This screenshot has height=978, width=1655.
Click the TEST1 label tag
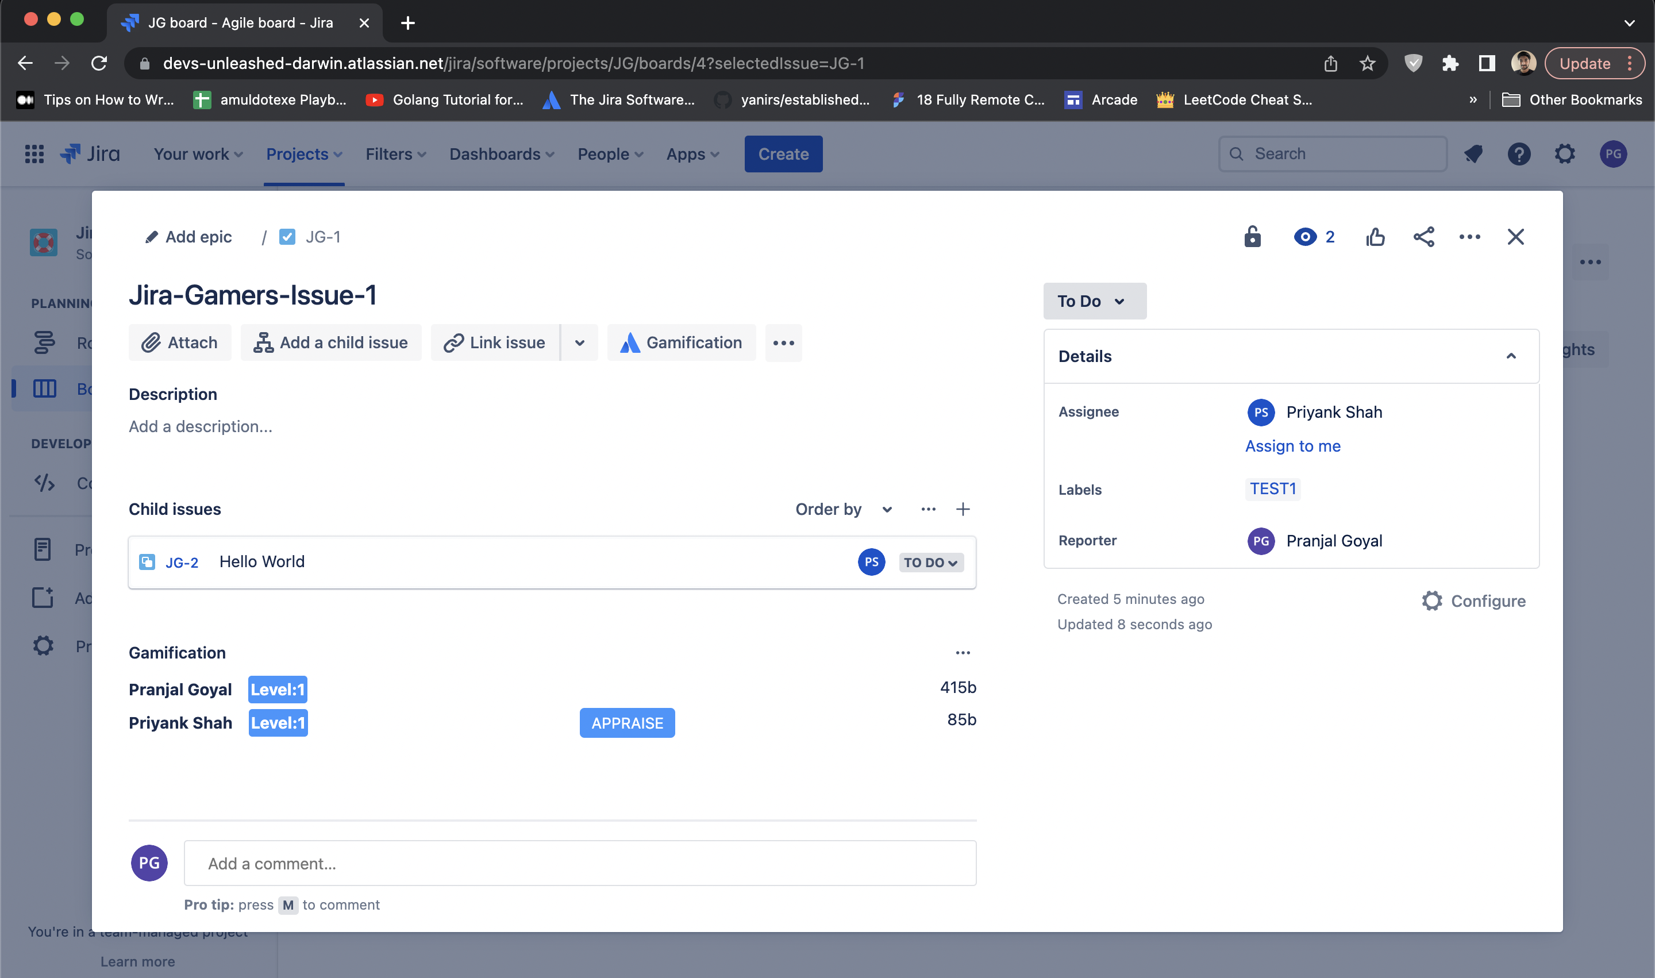point(1273,489)
